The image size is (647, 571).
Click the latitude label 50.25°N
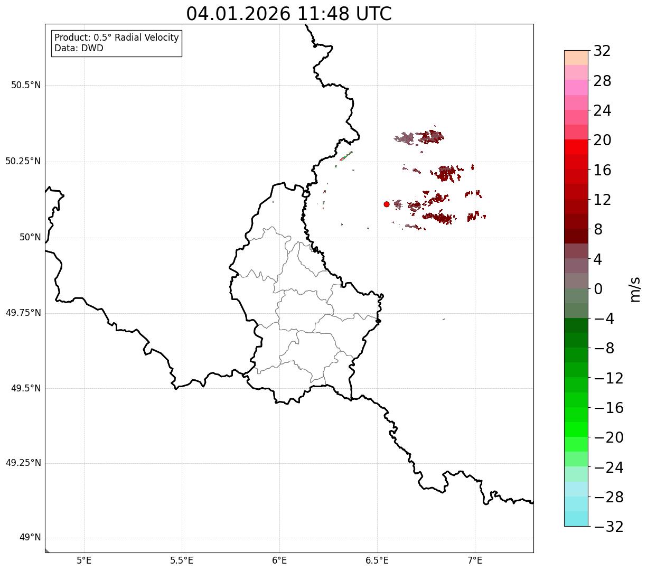tap(23, 161)
